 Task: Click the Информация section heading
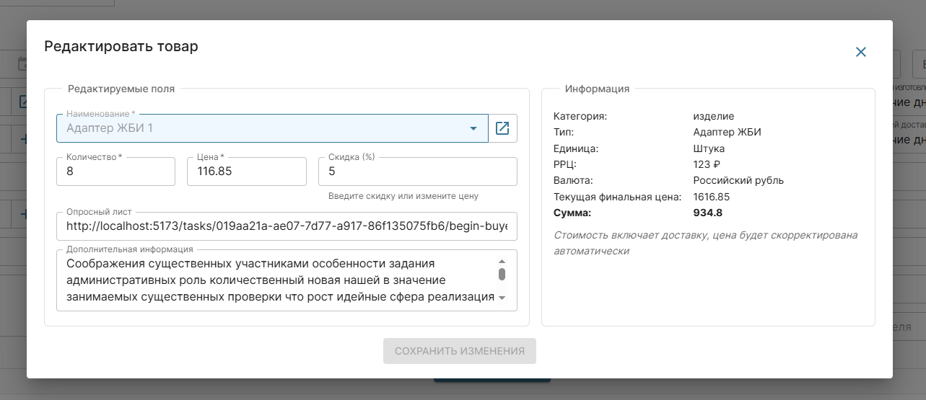597,89
